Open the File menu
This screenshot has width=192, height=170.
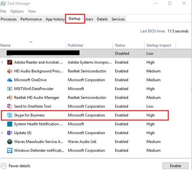pos(3,11)
